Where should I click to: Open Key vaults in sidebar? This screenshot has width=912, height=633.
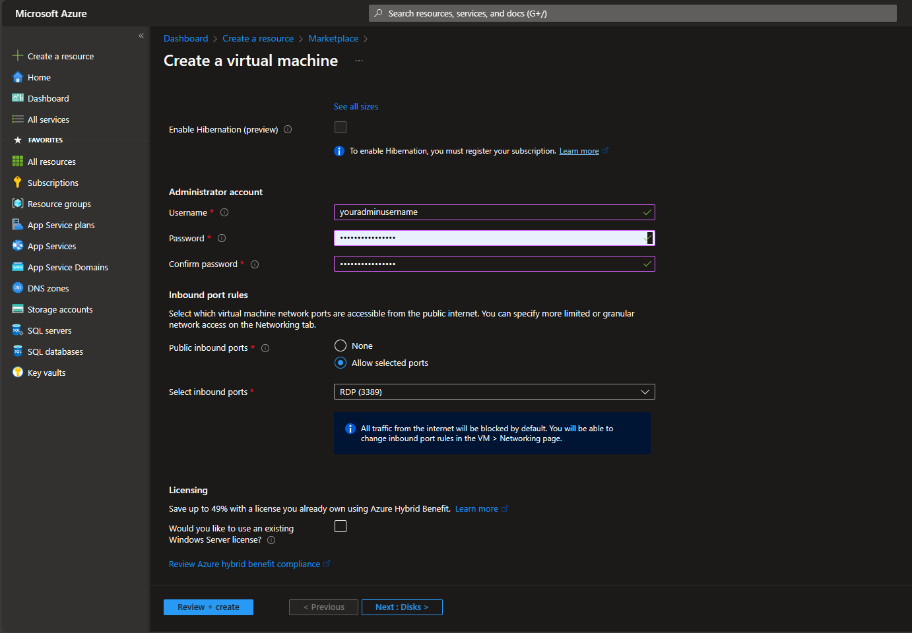(x=46, y=373)
